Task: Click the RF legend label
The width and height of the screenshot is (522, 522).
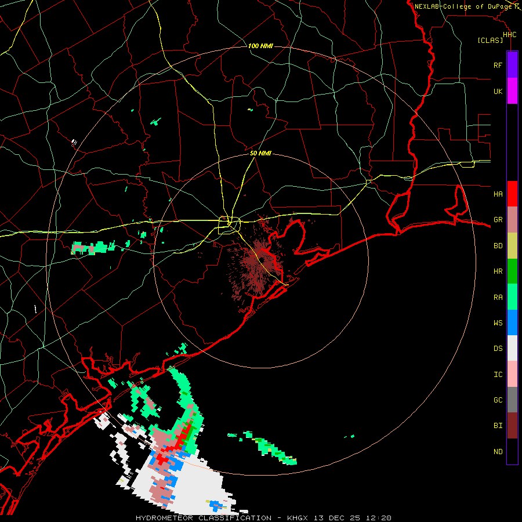Action: pyautogui.click(x=498, y=66)
